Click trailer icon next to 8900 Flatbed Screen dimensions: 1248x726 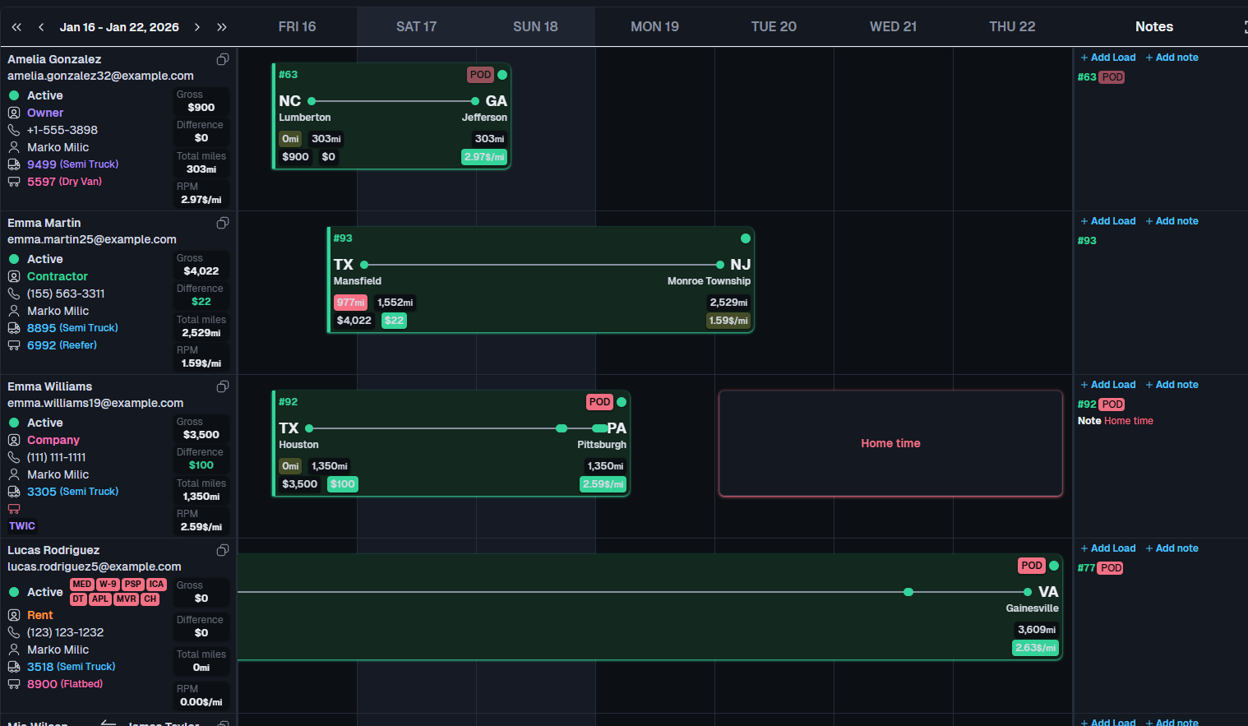[x=14, y=684]
